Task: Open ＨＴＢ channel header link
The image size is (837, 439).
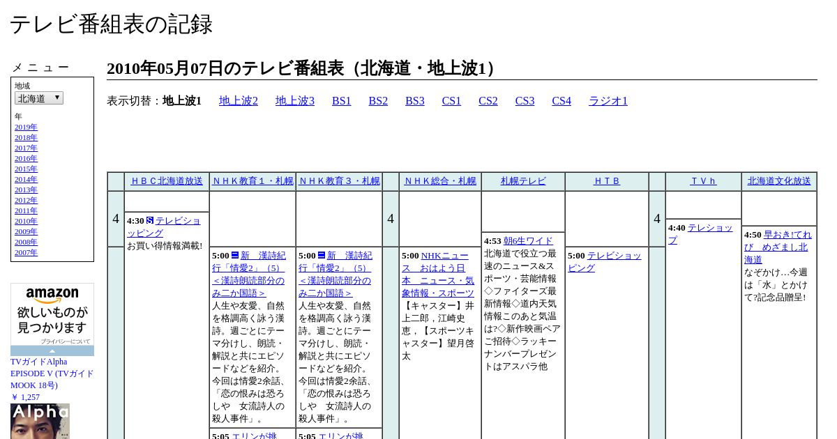Action: click(607, 181)
